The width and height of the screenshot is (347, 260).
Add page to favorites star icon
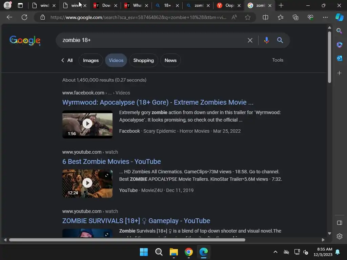point(248,17)
